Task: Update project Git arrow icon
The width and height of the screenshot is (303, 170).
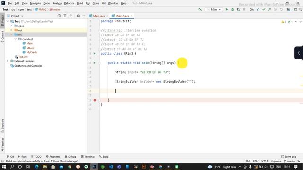Action: pyautogui.click(x=258, y=9)
